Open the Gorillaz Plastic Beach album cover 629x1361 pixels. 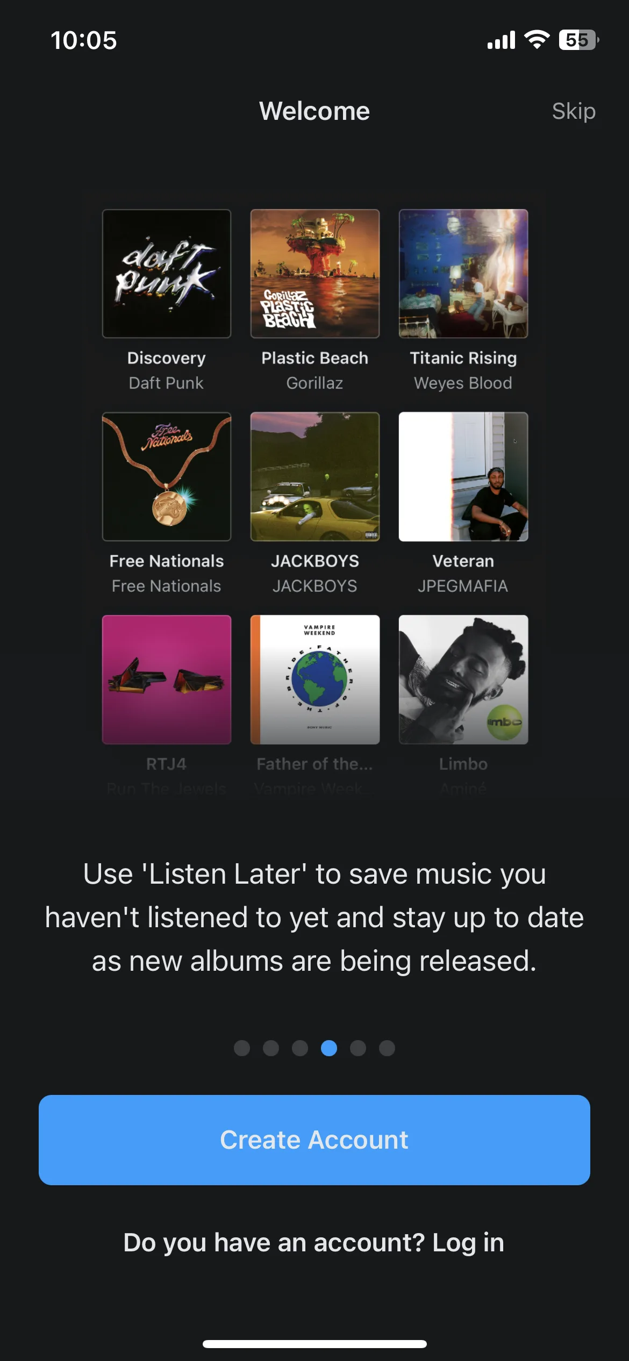tap(315, 274)
